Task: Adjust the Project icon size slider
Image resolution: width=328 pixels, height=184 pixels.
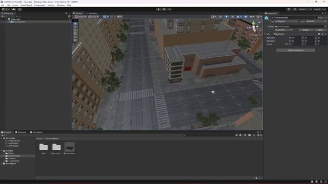Action: click(x=256, y=178)
